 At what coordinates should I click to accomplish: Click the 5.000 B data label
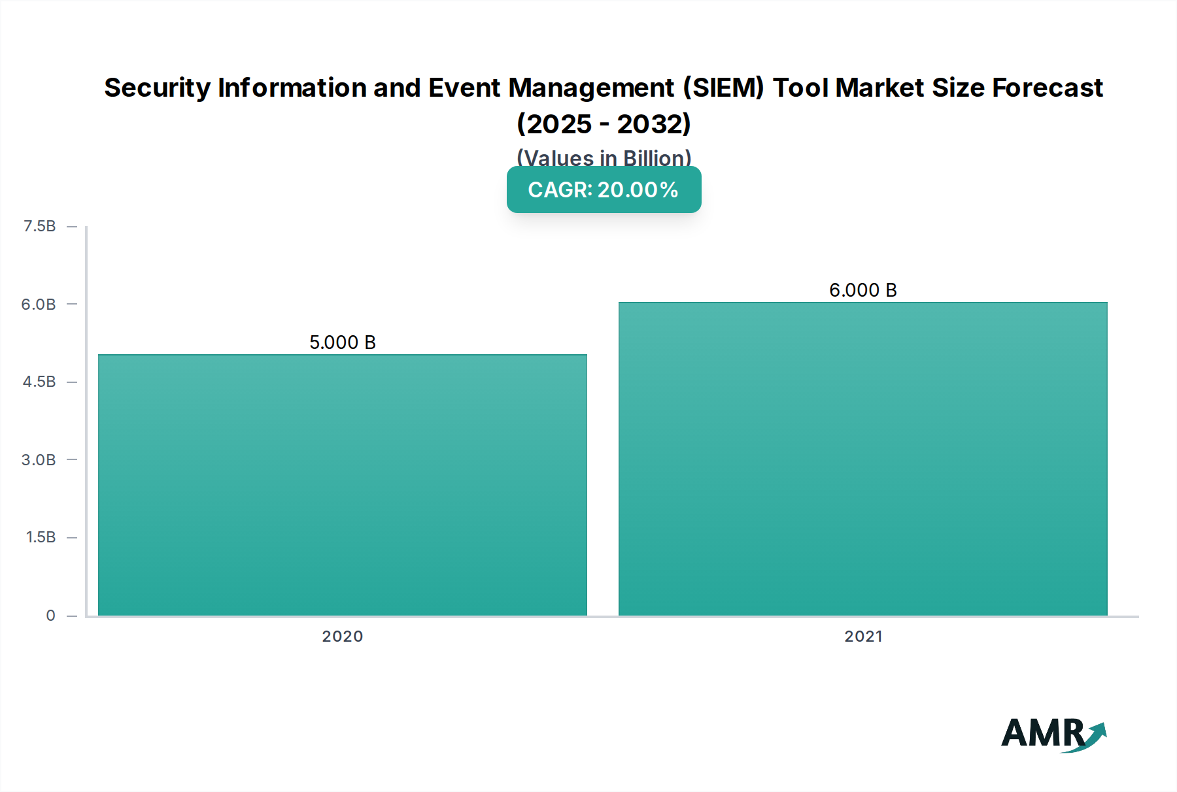[x=343, y=340]
